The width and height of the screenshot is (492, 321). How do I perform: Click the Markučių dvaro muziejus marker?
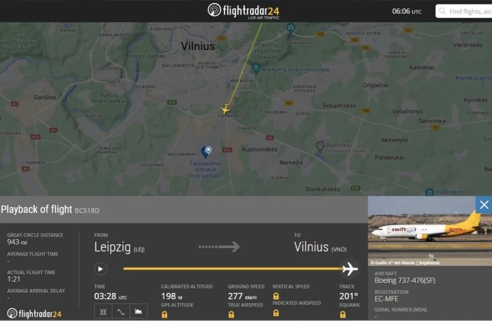pyautogui.click(x=256, y=68)
